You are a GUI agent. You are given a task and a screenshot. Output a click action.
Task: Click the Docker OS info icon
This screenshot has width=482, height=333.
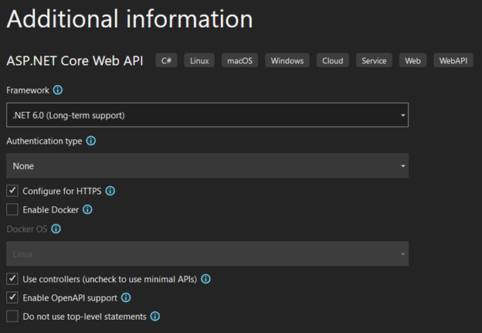56,229
